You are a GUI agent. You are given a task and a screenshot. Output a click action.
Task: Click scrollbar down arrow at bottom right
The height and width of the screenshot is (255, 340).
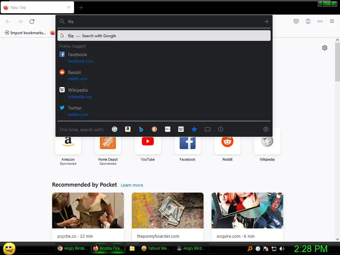337,239
